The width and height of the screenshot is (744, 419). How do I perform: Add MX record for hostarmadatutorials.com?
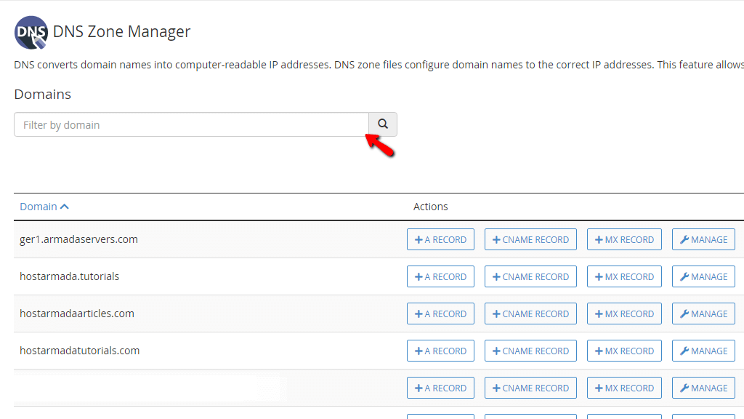(624, 351)
